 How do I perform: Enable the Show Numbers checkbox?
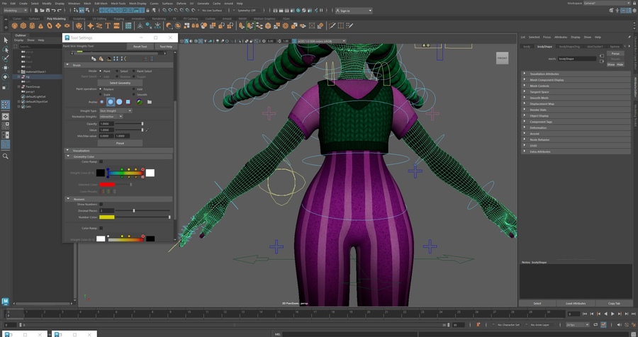coord(101,204)
